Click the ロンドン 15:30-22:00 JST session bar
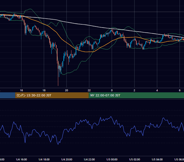The width and height of the screenshot is (184, 162). (x=52, y=95)
